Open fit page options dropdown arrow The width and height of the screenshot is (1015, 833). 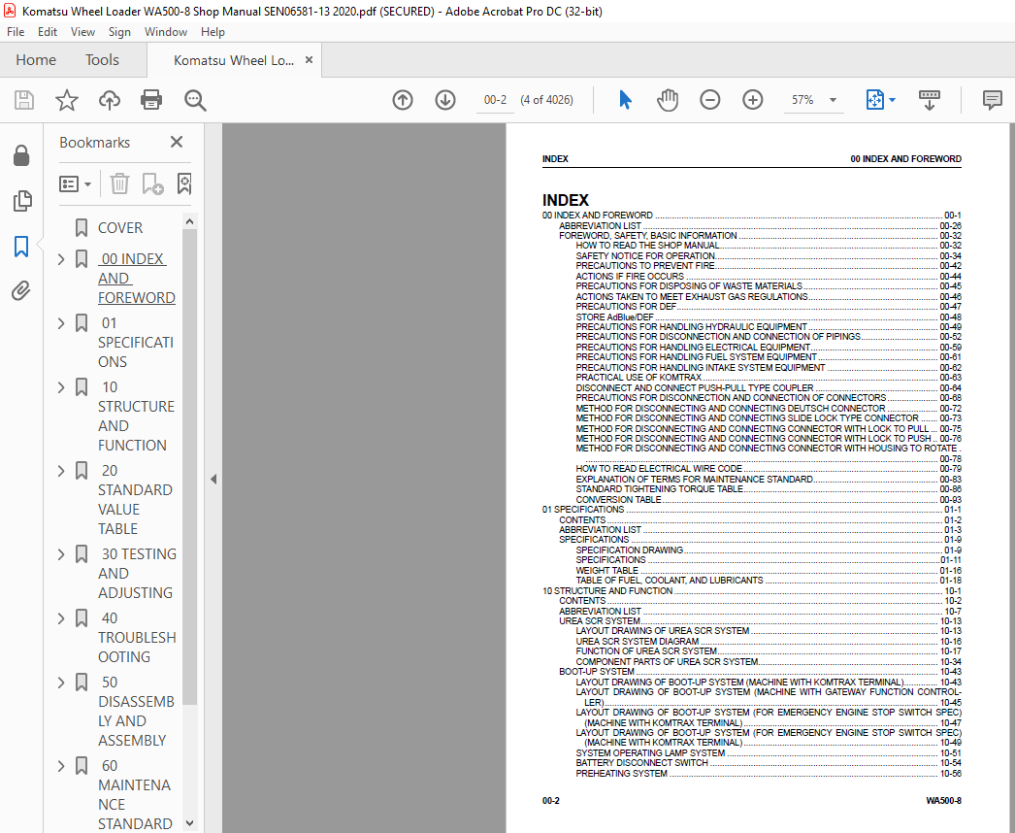pos(893,100)
